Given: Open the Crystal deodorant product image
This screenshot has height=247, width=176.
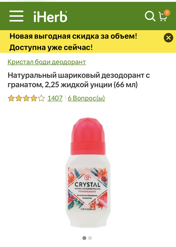Looking at the screenshot, I should pyautogui.click(x=88, y=173).
